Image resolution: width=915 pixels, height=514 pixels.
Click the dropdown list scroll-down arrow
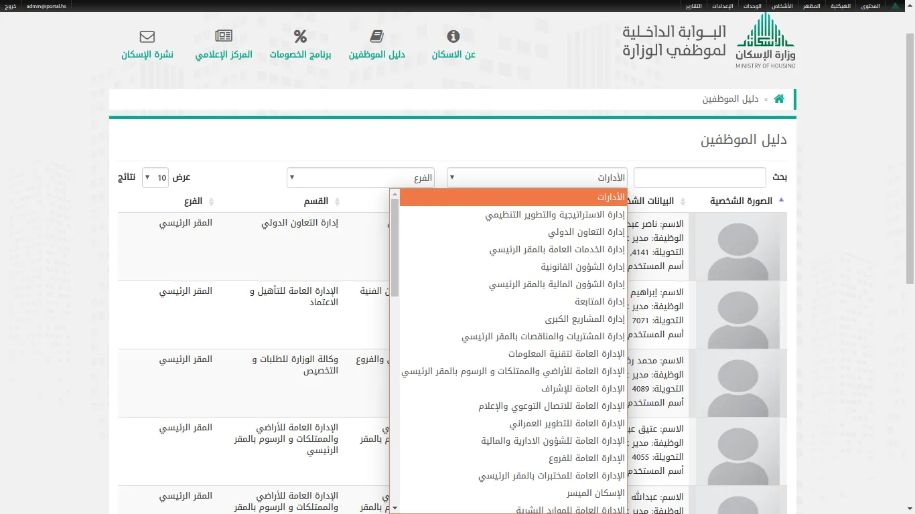pyautogui.click(x=395, y=509)
